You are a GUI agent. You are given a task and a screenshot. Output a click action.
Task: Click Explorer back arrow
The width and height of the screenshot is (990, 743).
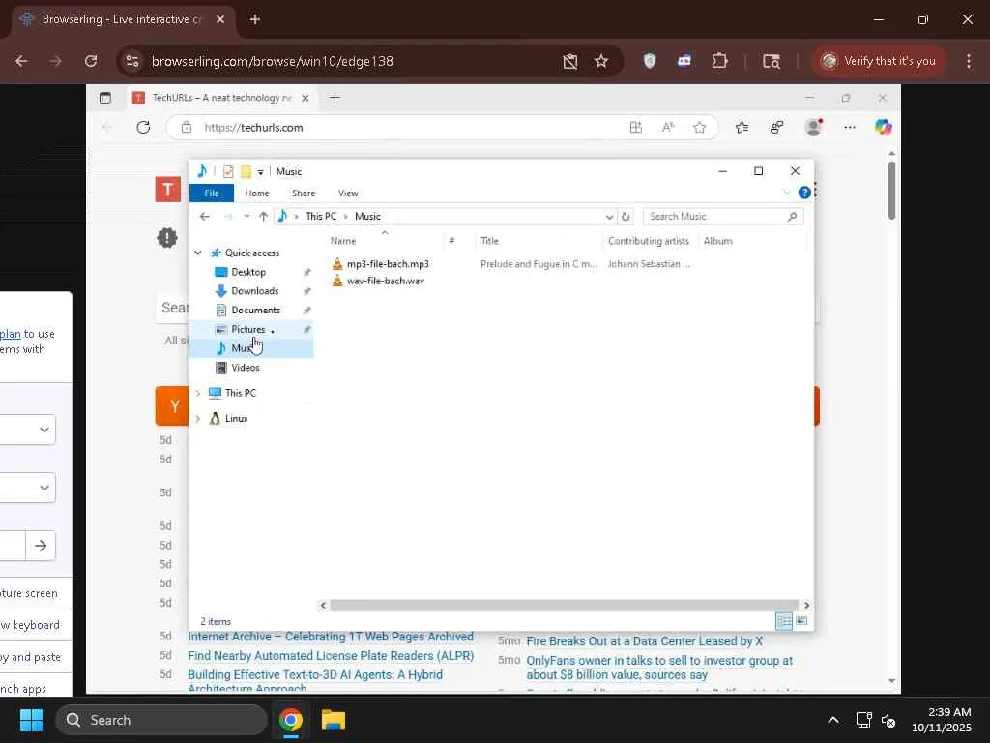tap(205, 216)
